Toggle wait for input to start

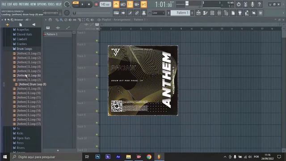pyautogui.click(x=123, y=4)
